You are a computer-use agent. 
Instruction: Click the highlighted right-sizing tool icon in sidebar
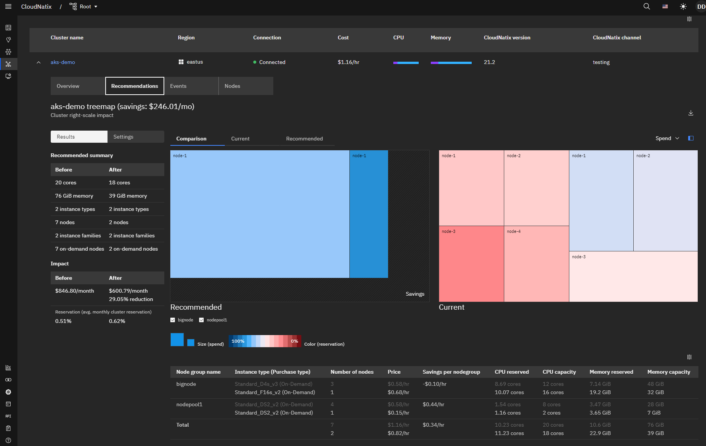click(x=8, y=64)
